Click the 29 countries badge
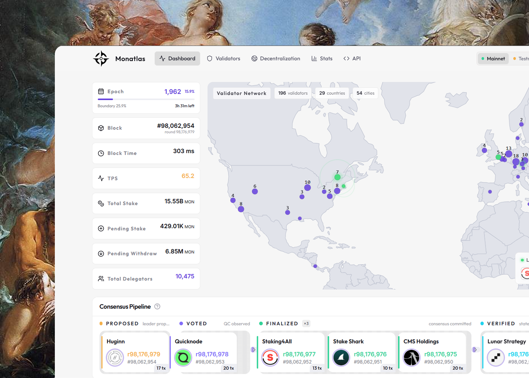 (x=332, y=93)
